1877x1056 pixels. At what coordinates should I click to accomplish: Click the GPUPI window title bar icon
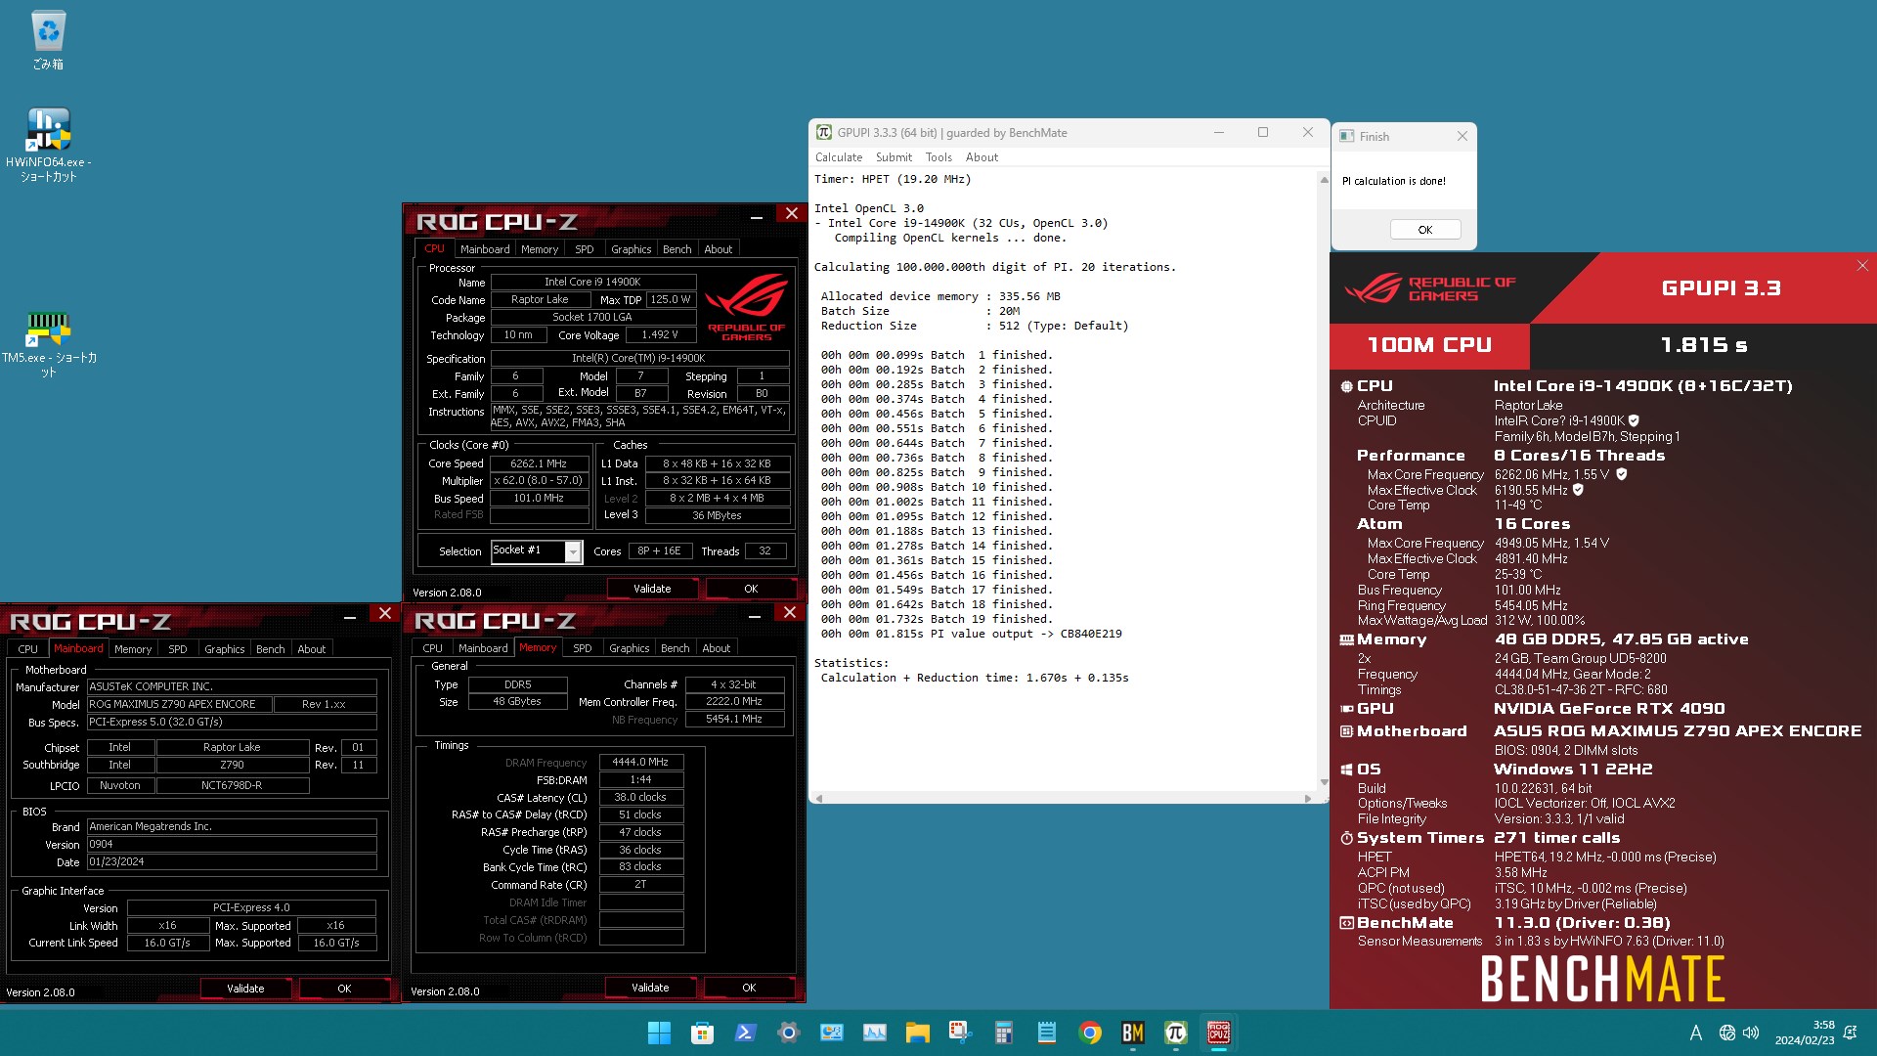[824, 132]
